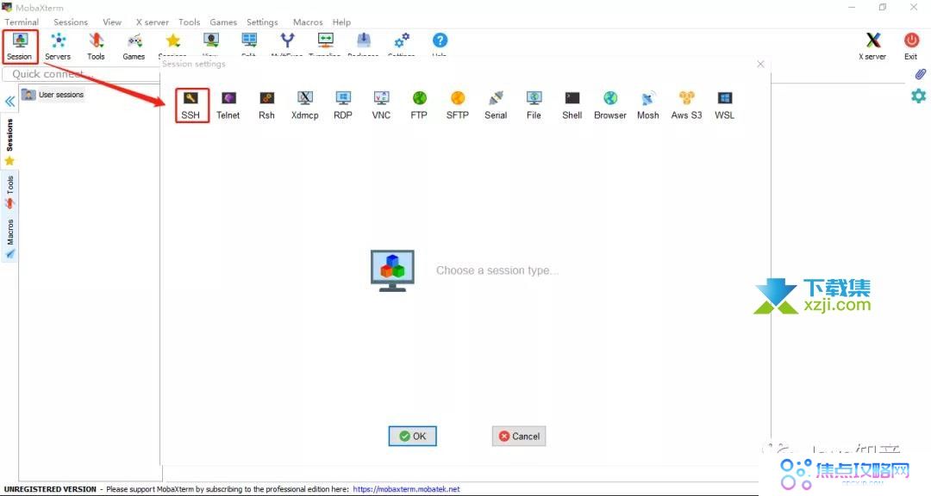Select the Shell session type
The image size is (931, 496).
click(x=572, y=106)
